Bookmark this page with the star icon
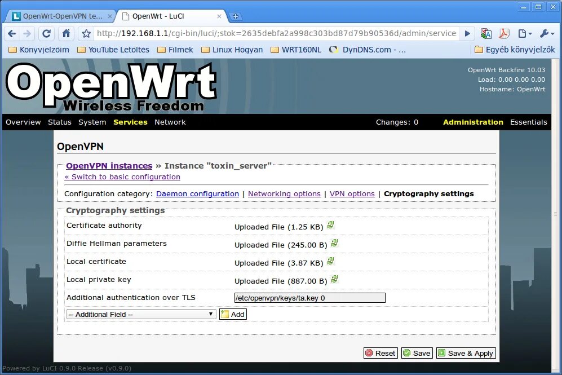This screenshot has height=375, width=562. 86,34
